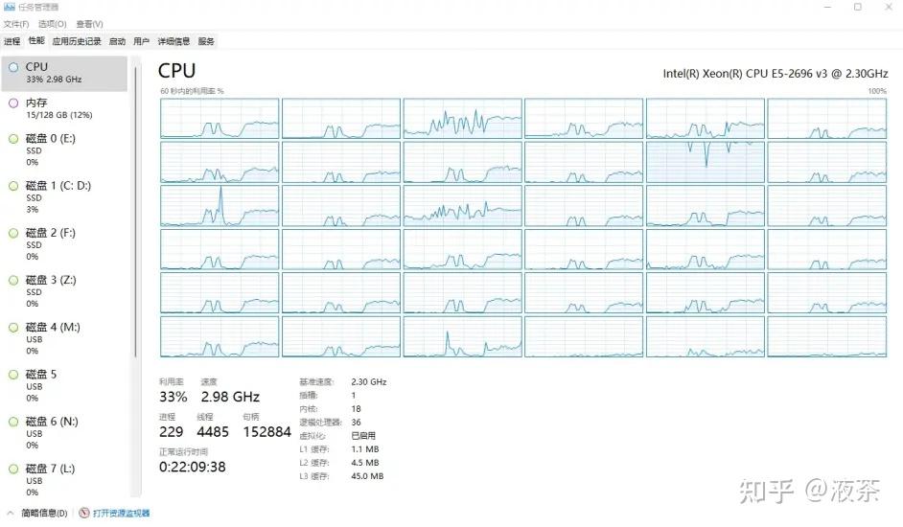
Task: Select 磁盘 7 (L:) USB entry
Action: (64, 480)
